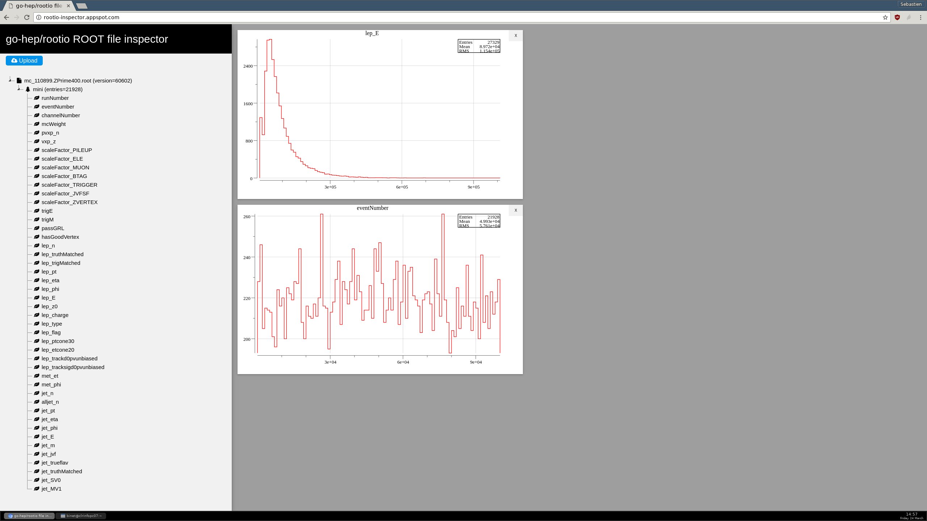Click the leaf icon beside runNumber
The width and height of the screenshot is (927, 521).
pos(37,98)
